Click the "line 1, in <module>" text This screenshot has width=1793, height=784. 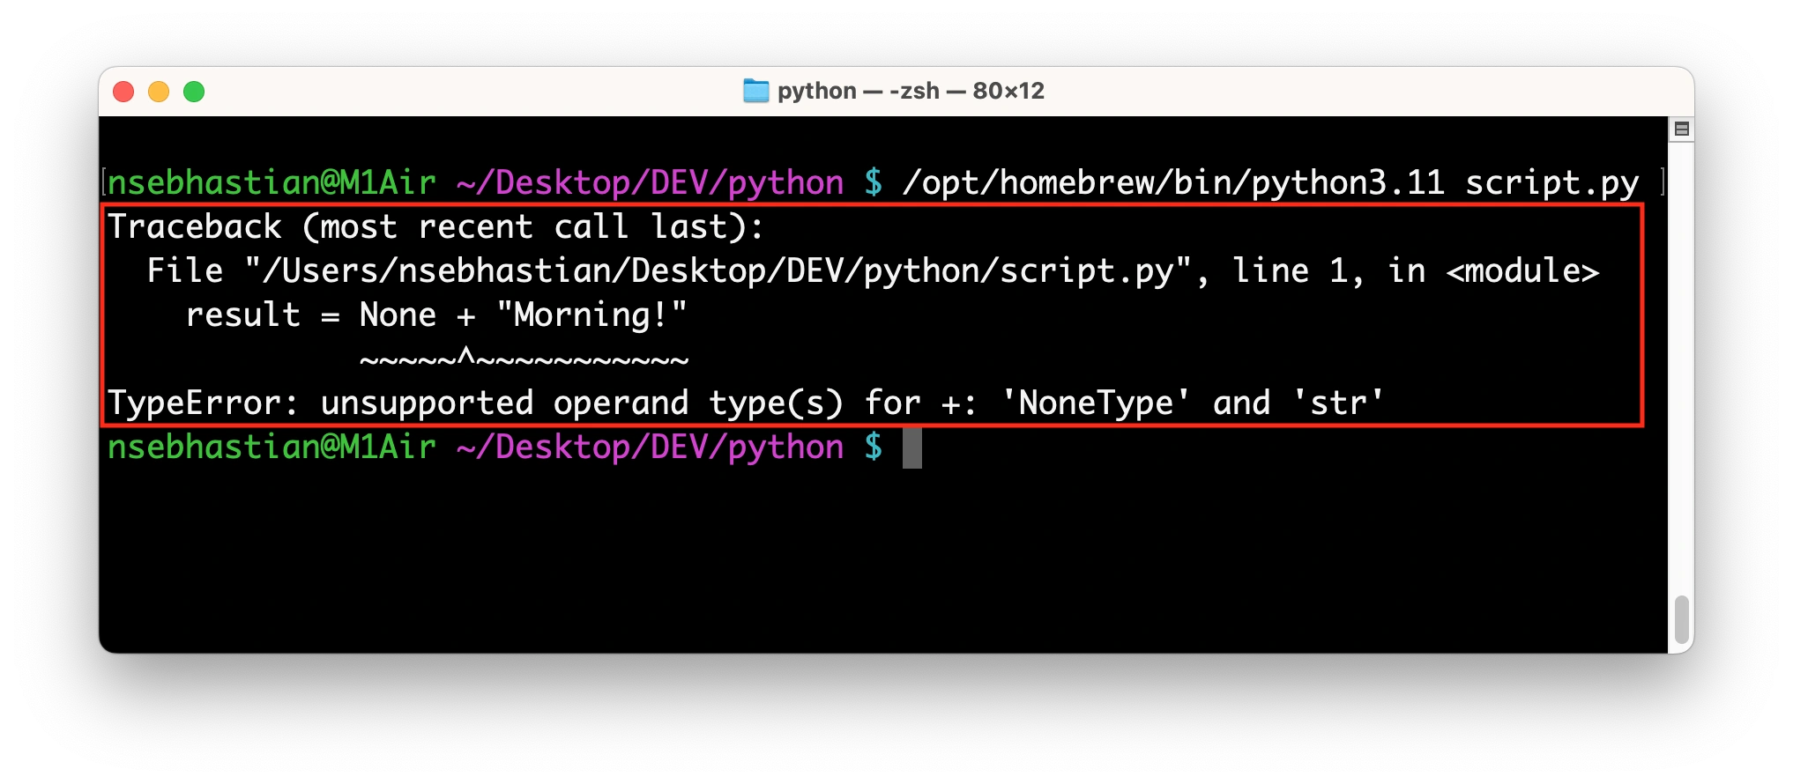1416,271
